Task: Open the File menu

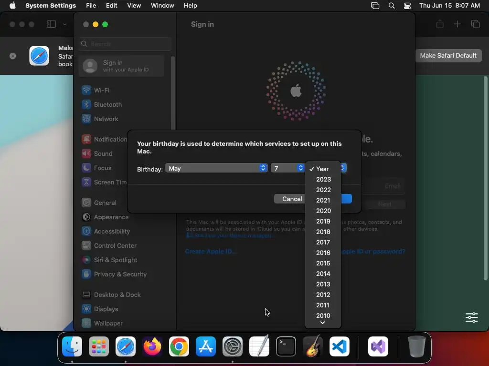Action: point(91,6)
